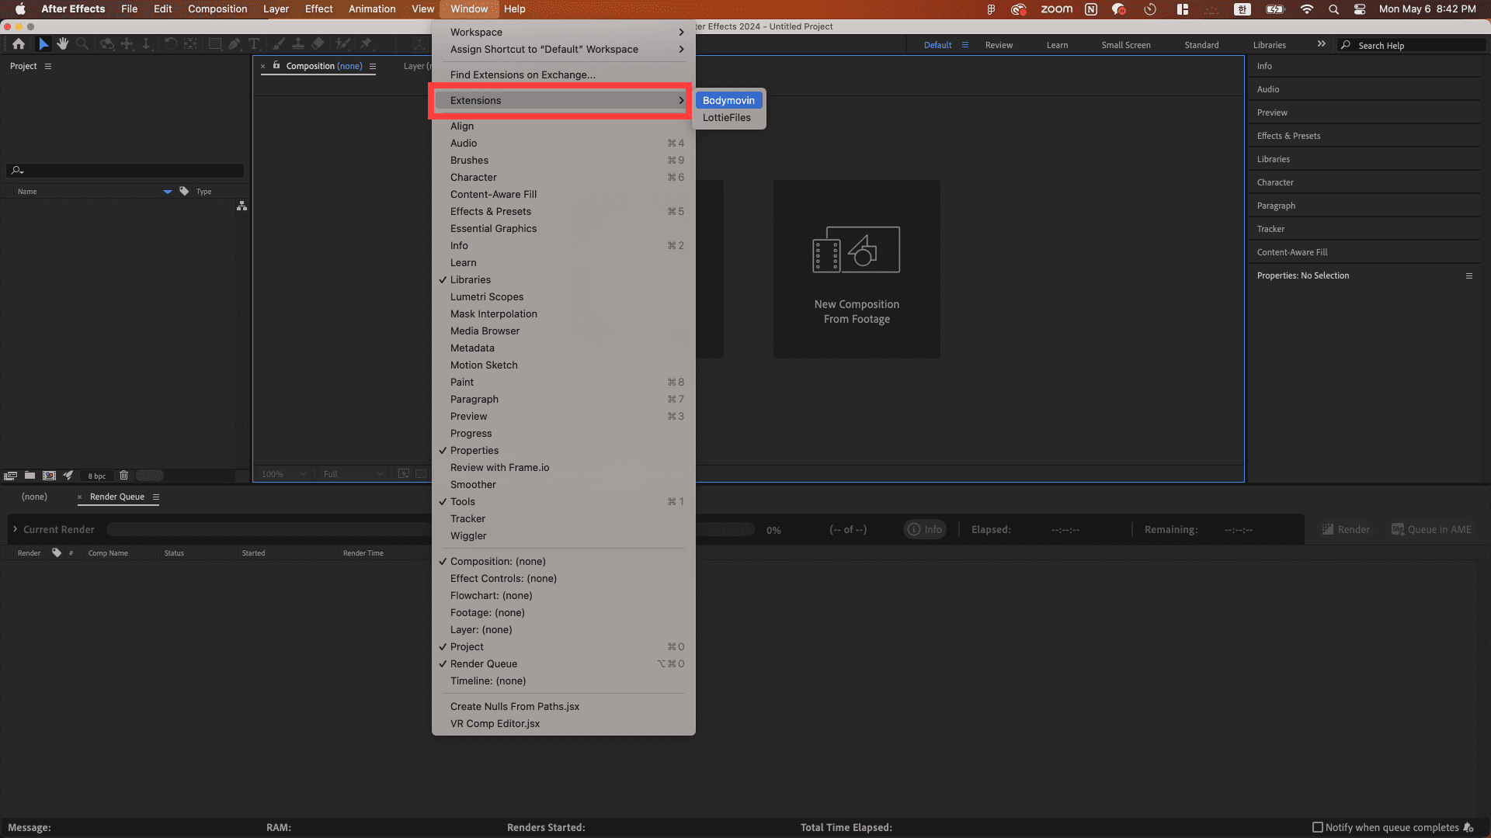The height and width of the screenshot is (838, 1491).
Task: Select the Brush tool
Action: coord(279,44)
